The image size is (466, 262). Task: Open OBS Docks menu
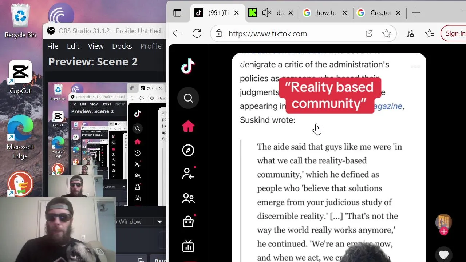(122, 46)
